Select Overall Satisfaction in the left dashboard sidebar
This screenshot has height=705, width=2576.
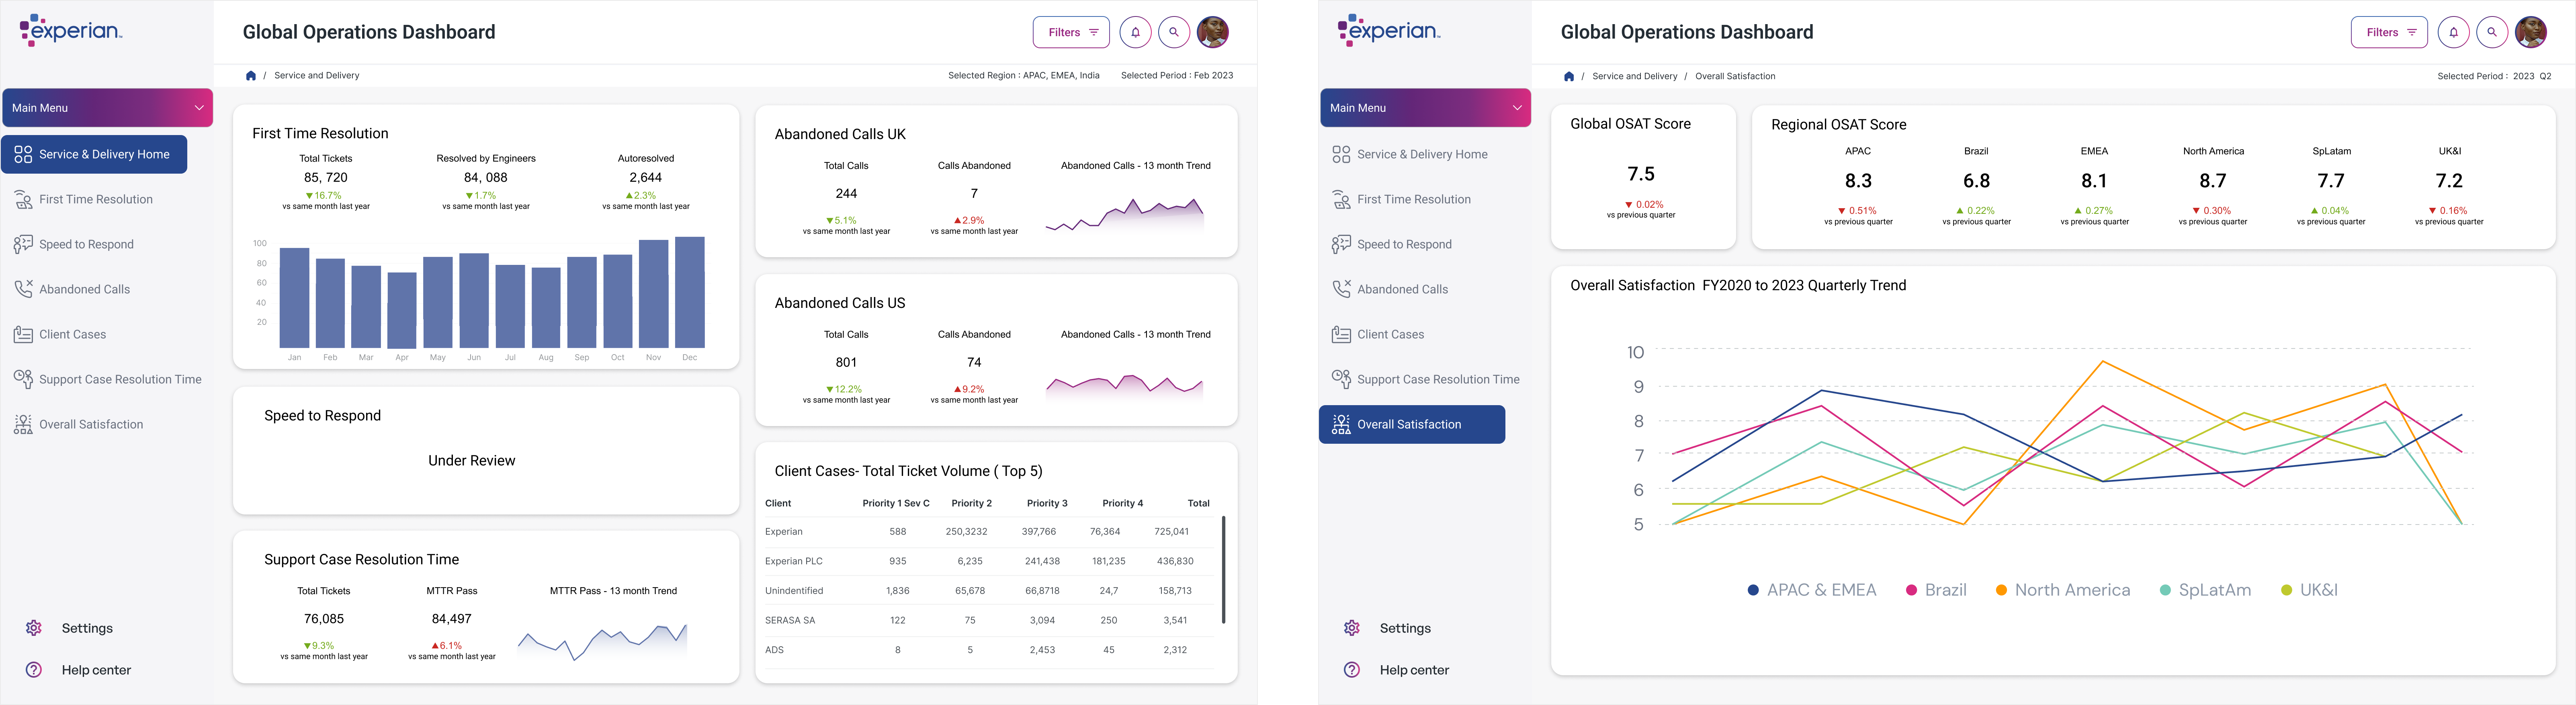[91, 424]
